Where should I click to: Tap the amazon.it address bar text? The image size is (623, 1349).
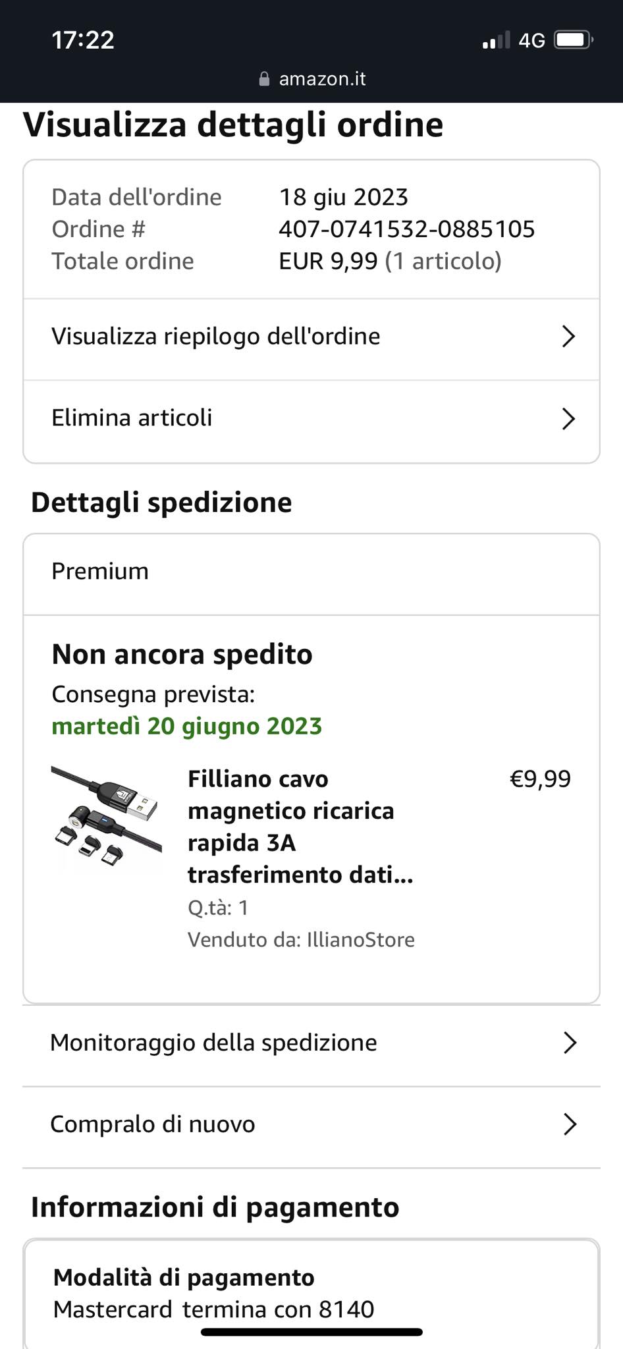pyautogui.click(x=322, y=79)
